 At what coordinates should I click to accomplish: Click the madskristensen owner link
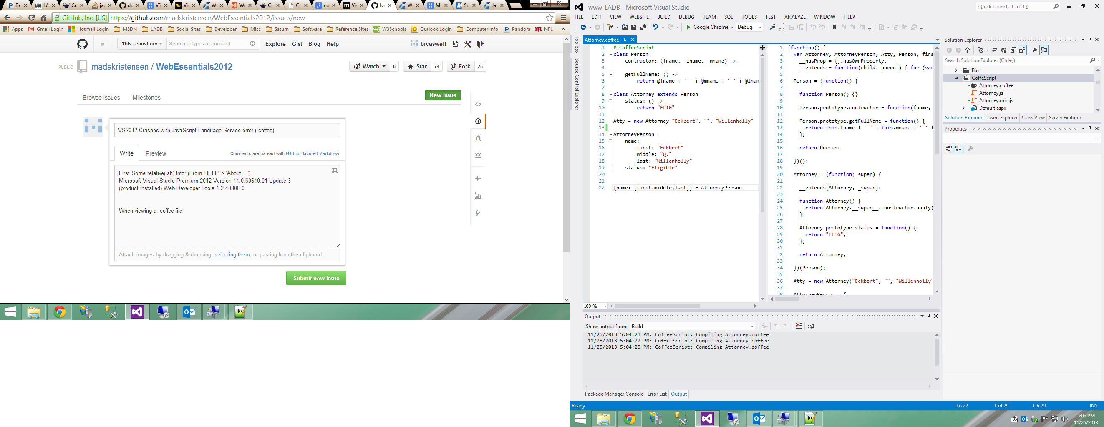pos(120,67)
